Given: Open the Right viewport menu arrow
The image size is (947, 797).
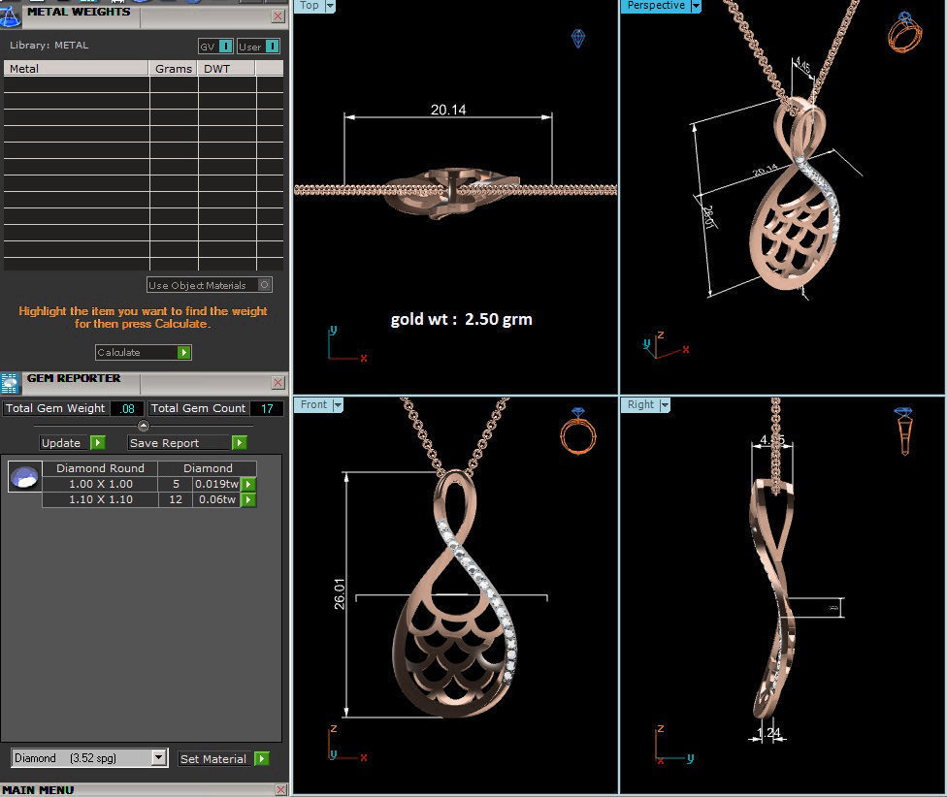Looking at the screenshot, I should (x=665, y=405).
